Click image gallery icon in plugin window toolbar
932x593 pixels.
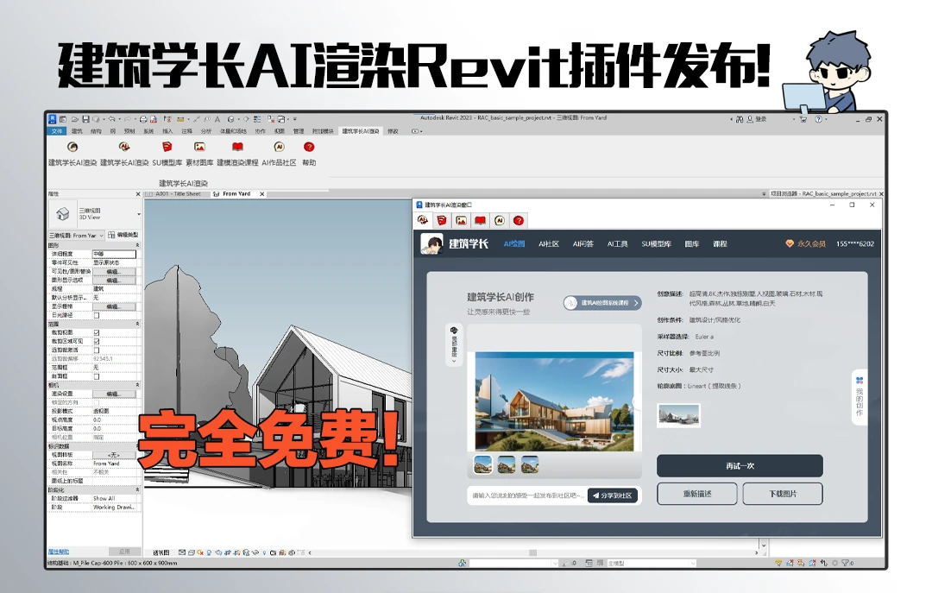pos(461,221)
